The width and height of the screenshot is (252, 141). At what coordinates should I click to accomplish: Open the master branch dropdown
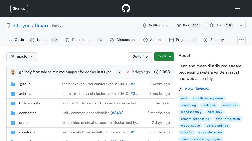click(22, 57)
